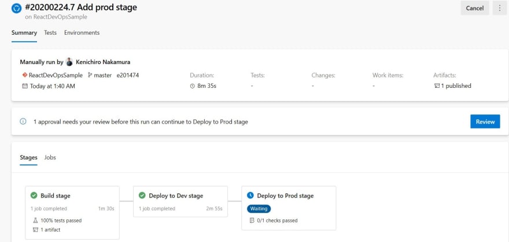Switch to the Tests tab
The height and width of the screenshot is (242, 509).
click(x=50, y=33)
